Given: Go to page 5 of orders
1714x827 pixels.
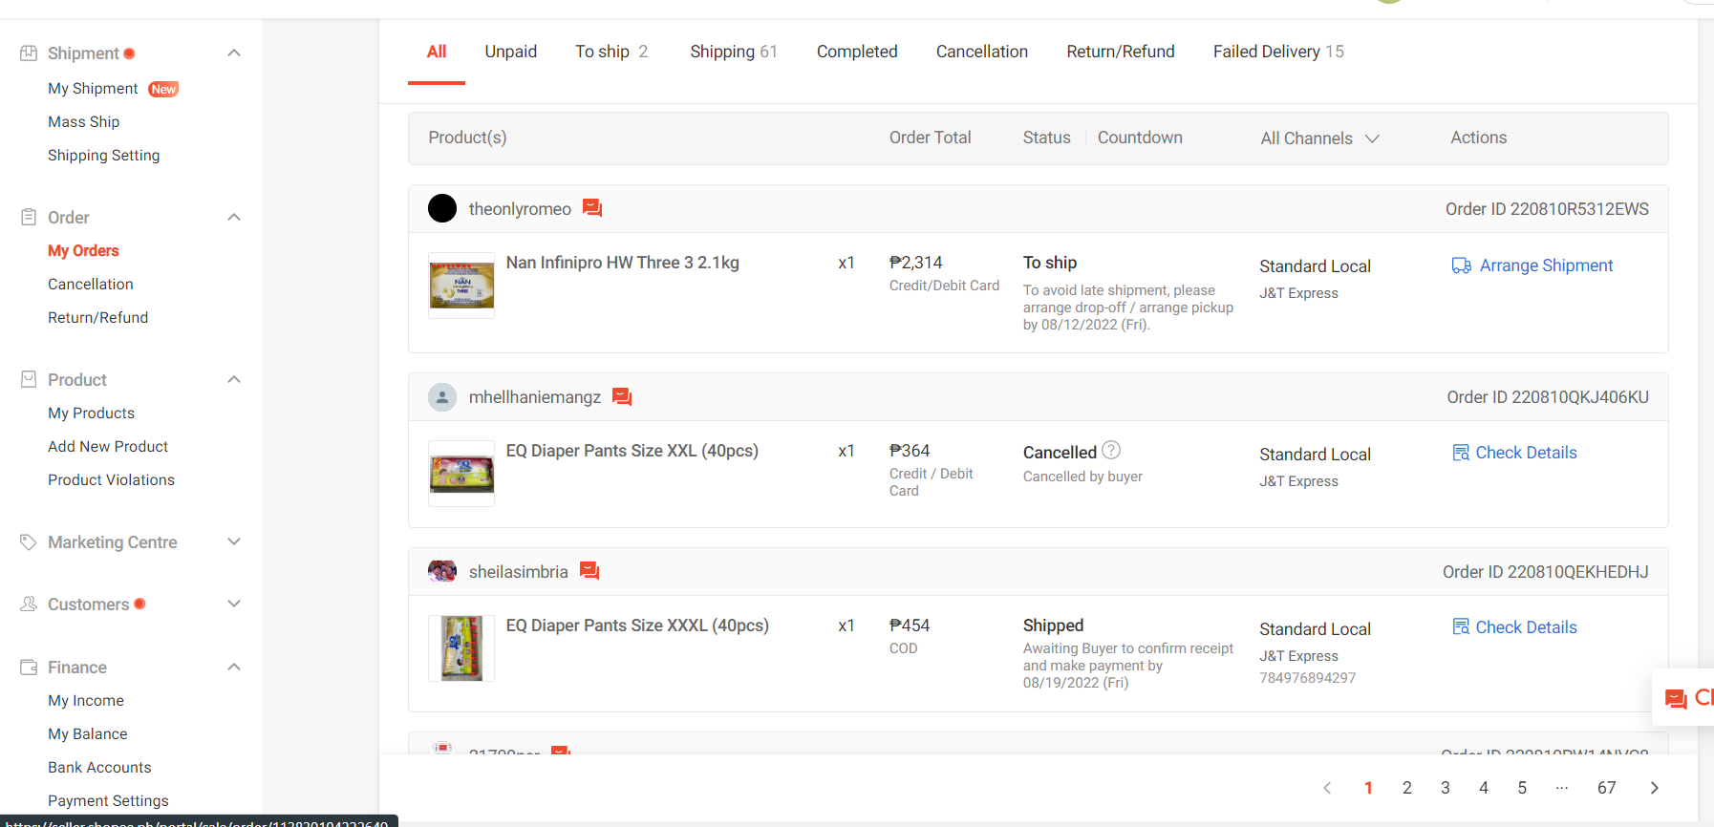Looking at the screenshot, I should tap(1522, 788).
